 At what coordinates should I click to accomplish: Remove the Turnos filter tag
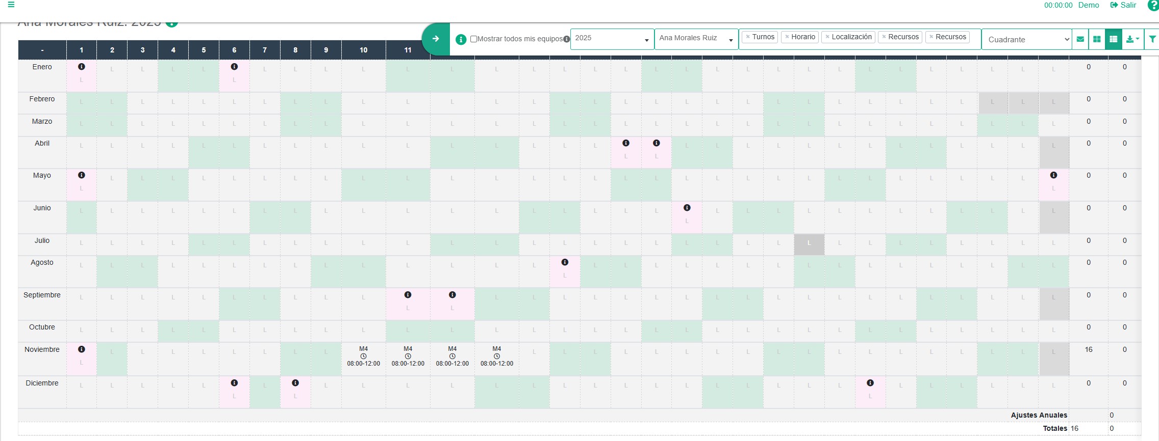click(x=748, y=37)
